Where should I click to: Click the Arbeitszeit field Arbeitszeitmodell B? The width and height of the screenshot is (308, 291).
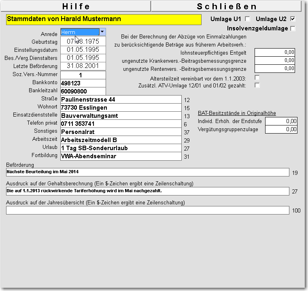[121, 140]
